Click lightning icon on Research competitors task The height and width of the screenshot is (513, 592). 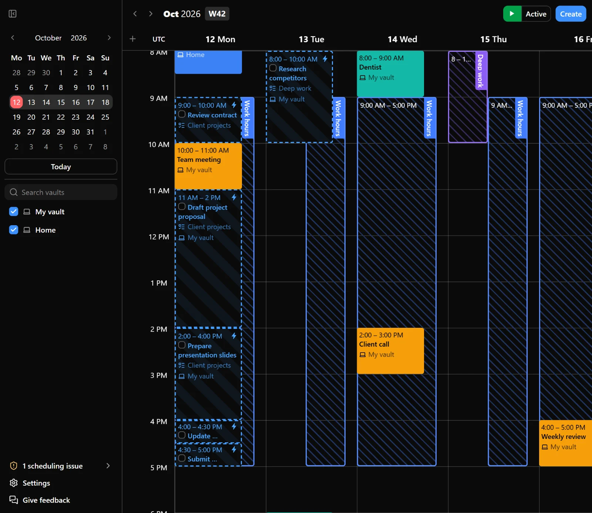(325, 59)
